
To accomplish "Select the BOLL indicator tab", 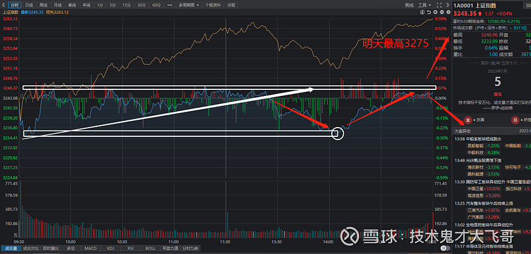I will [x=151, y=248].
